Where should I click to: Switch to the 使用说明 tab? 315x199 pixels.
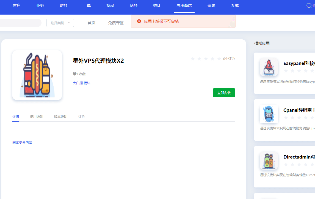tap(36, 117)
